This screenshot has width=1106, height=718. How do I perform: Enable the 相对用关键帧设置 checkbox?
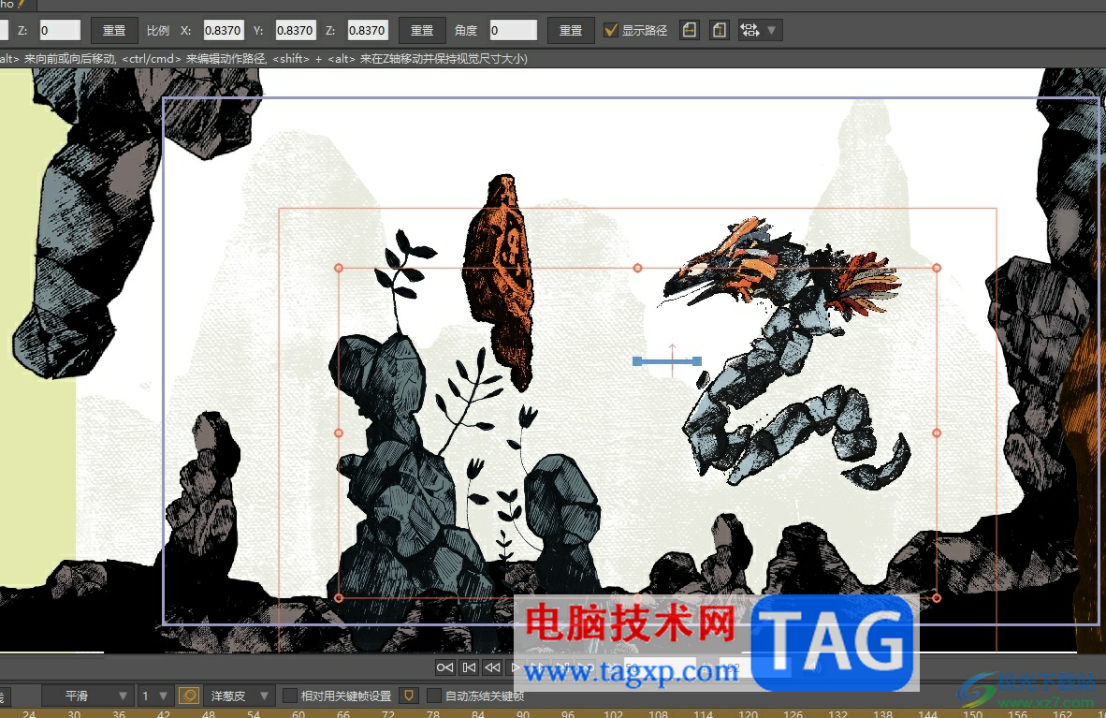coord(290,696)
